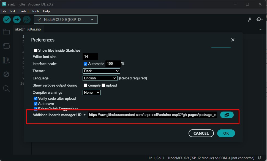Click the CANCEL button
The height and width of the screenshot is (161, 267).
(x=201, y=133)
